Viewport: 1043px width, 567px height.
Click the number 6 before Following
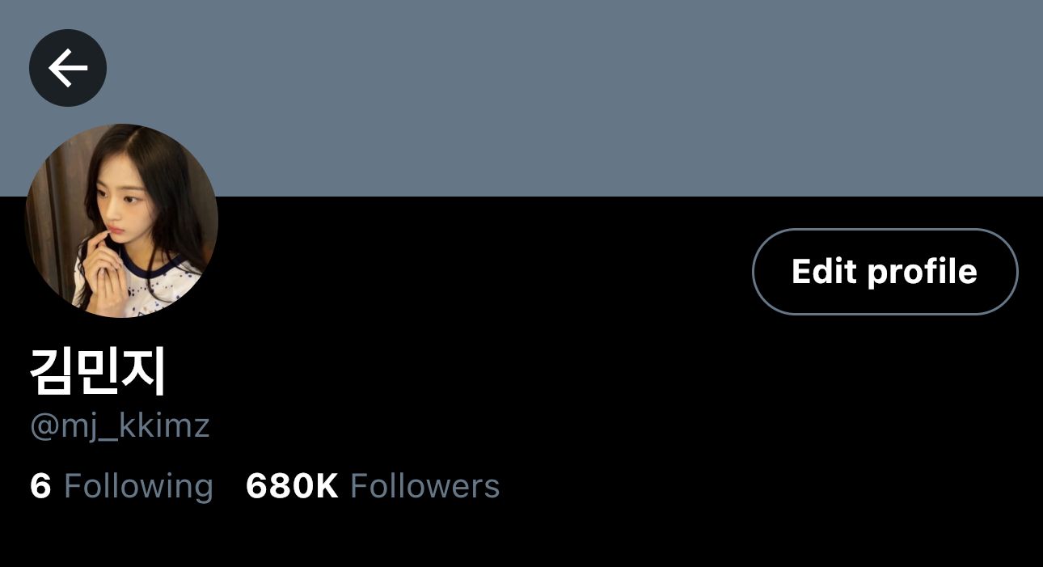click(x=40, y=486)
